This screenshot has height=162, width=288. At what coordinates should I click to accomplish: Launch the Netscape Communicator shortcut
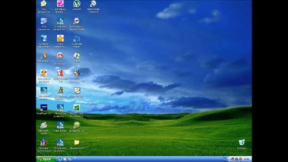pos(44,142)
